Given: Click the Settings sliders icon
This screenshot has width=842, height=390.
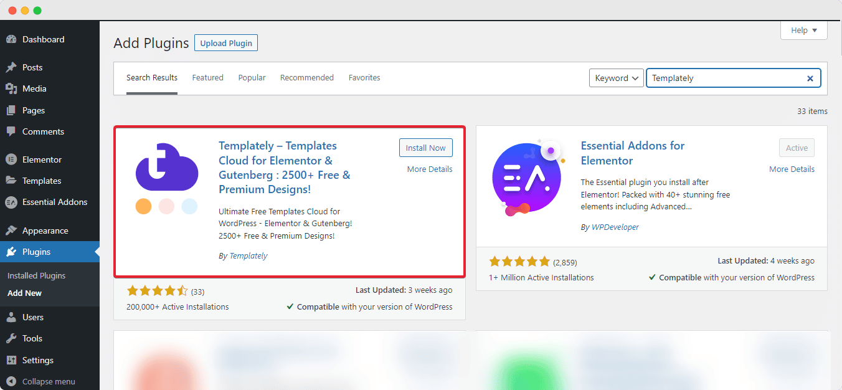Looking at the screenshot, I should pyautogui.click(x=11, y=360).
